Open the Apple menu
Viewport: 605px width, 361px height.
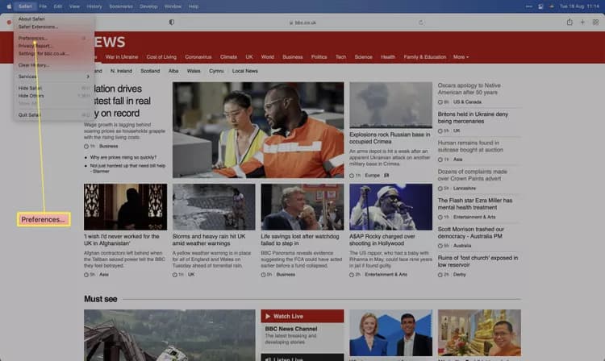[x=9, y=6]
